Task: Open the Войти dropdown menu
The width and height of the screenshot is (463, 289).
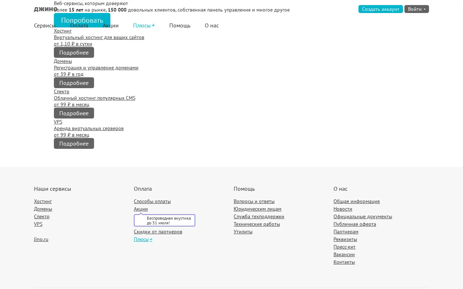Action: click(x=417, y=9)
